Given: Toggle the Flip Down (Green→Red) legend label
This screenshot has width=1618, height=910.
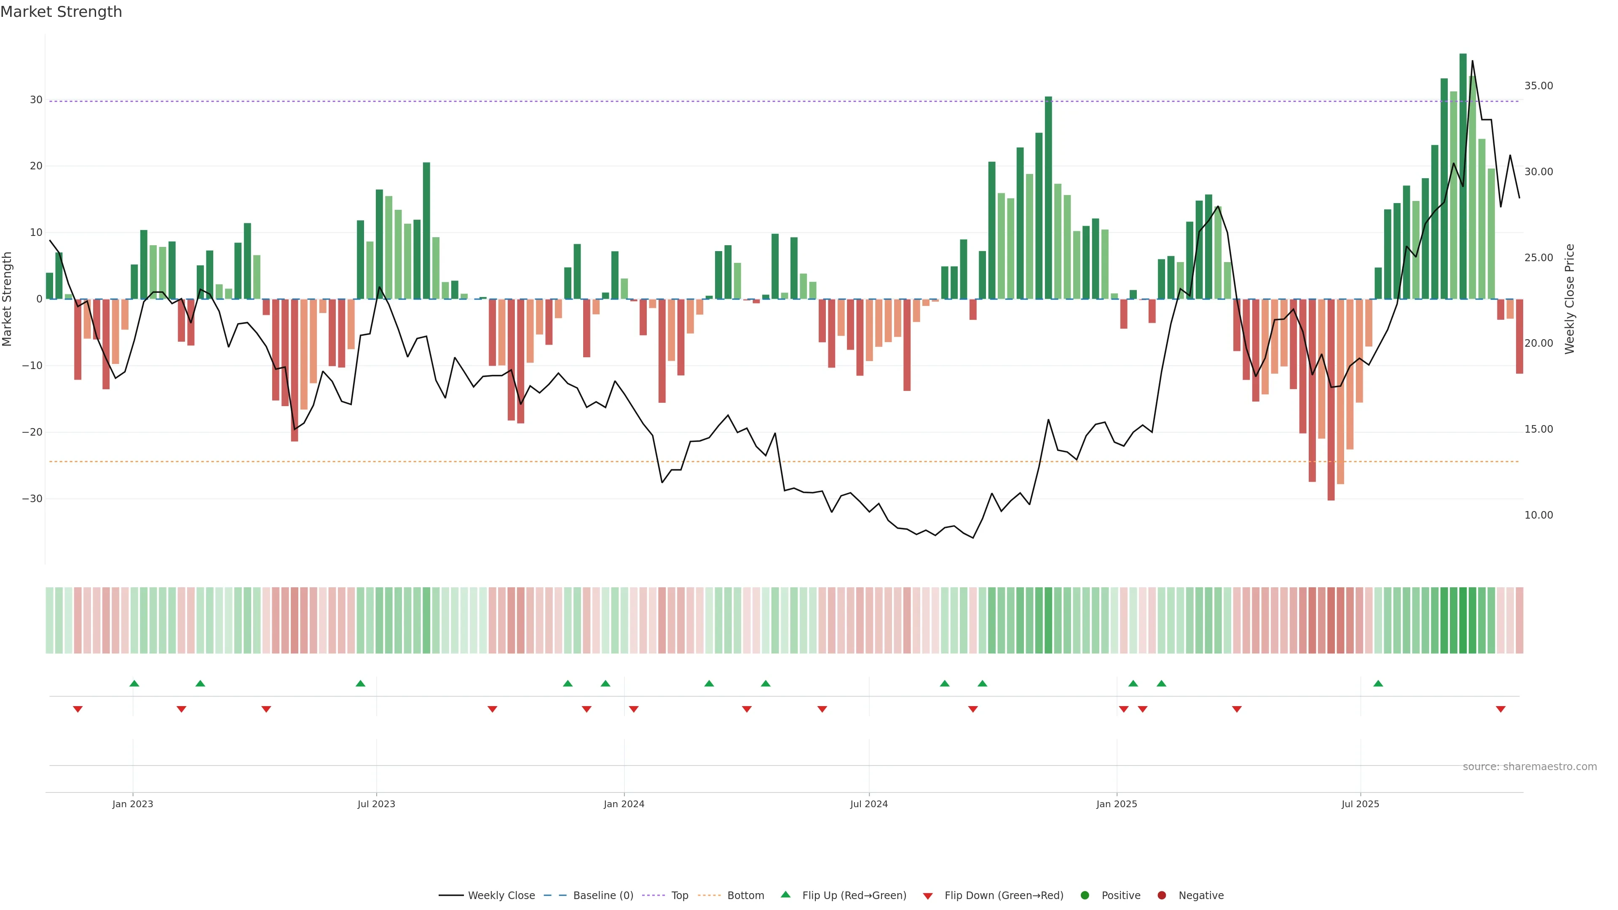Looking at the screenshot, I should [1004, 896].
